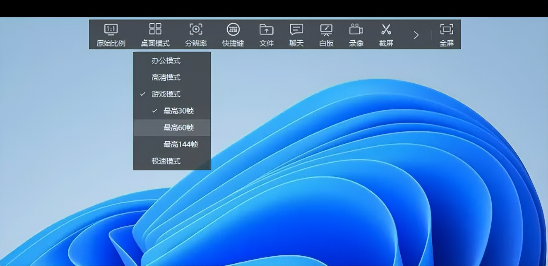This screenshot has height=266, width=548.
Task: Click the 截屏 screenshot scissors icon
Action: 386,29
